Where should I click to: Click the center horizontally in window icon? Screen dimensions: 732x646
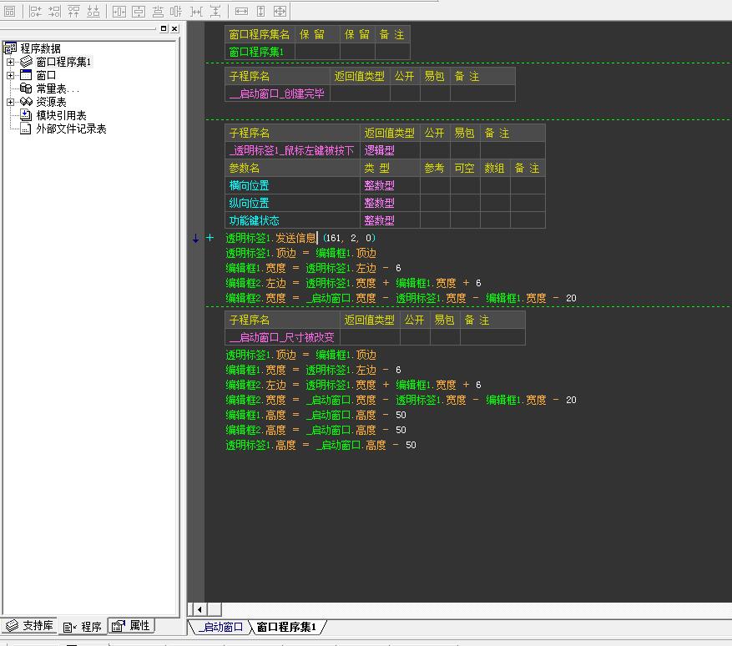[119, 11]
